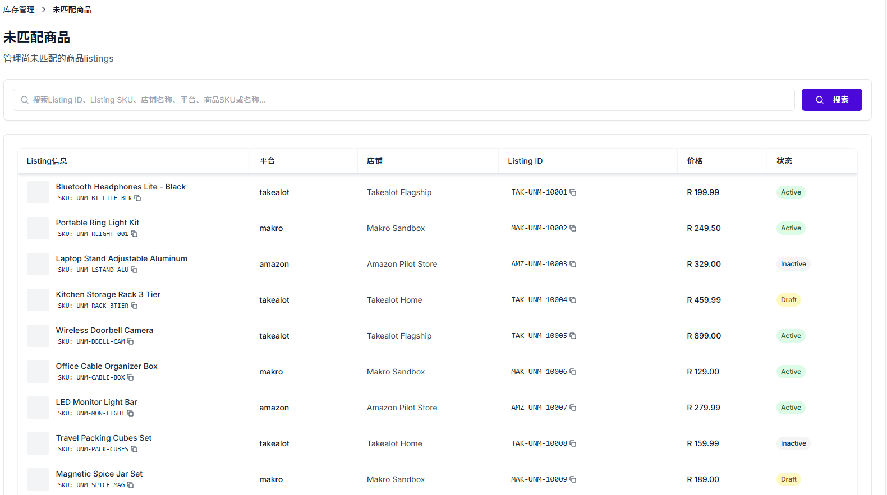Copy Listing ID MAK-UNM-10009
887x495 pixels.
[573, 479]
